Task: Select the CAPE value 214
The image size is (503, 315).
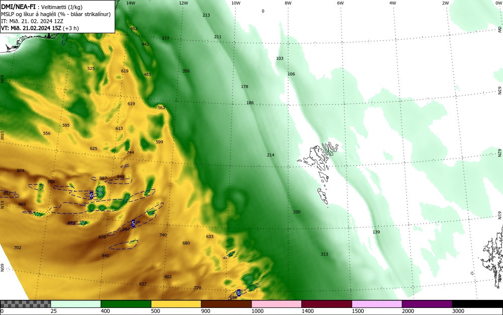Action: pyautogui.click(x=271, y=155)
